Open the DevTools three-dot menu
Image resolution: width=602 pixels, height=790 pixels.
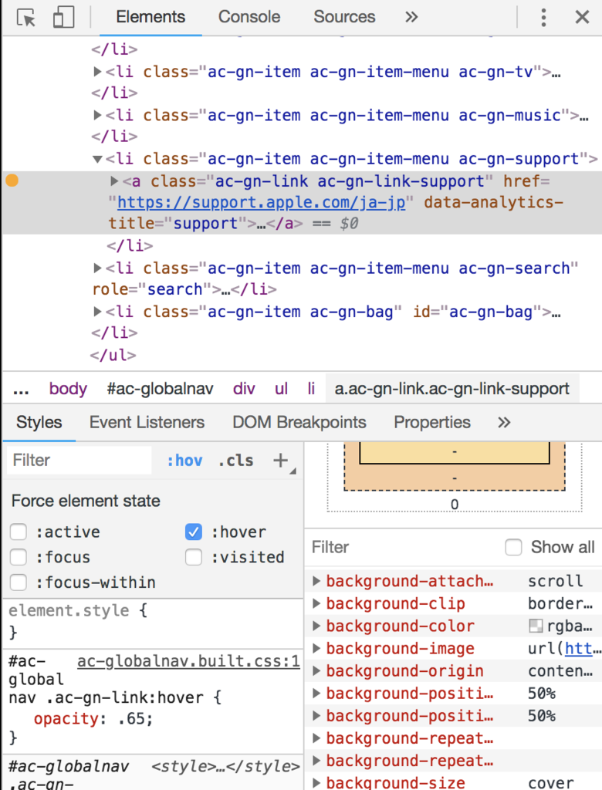coord(543,17)
